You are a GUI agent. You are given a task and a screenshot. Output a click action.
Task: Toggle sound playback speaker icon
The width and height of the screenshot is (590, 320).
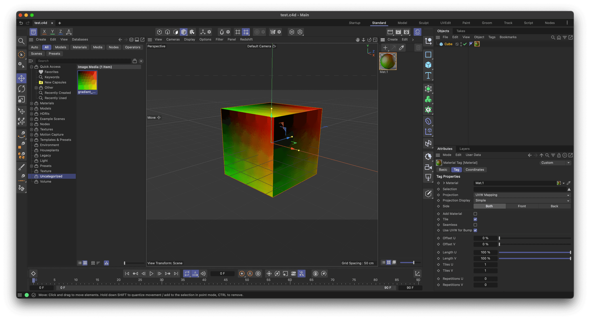203,274
